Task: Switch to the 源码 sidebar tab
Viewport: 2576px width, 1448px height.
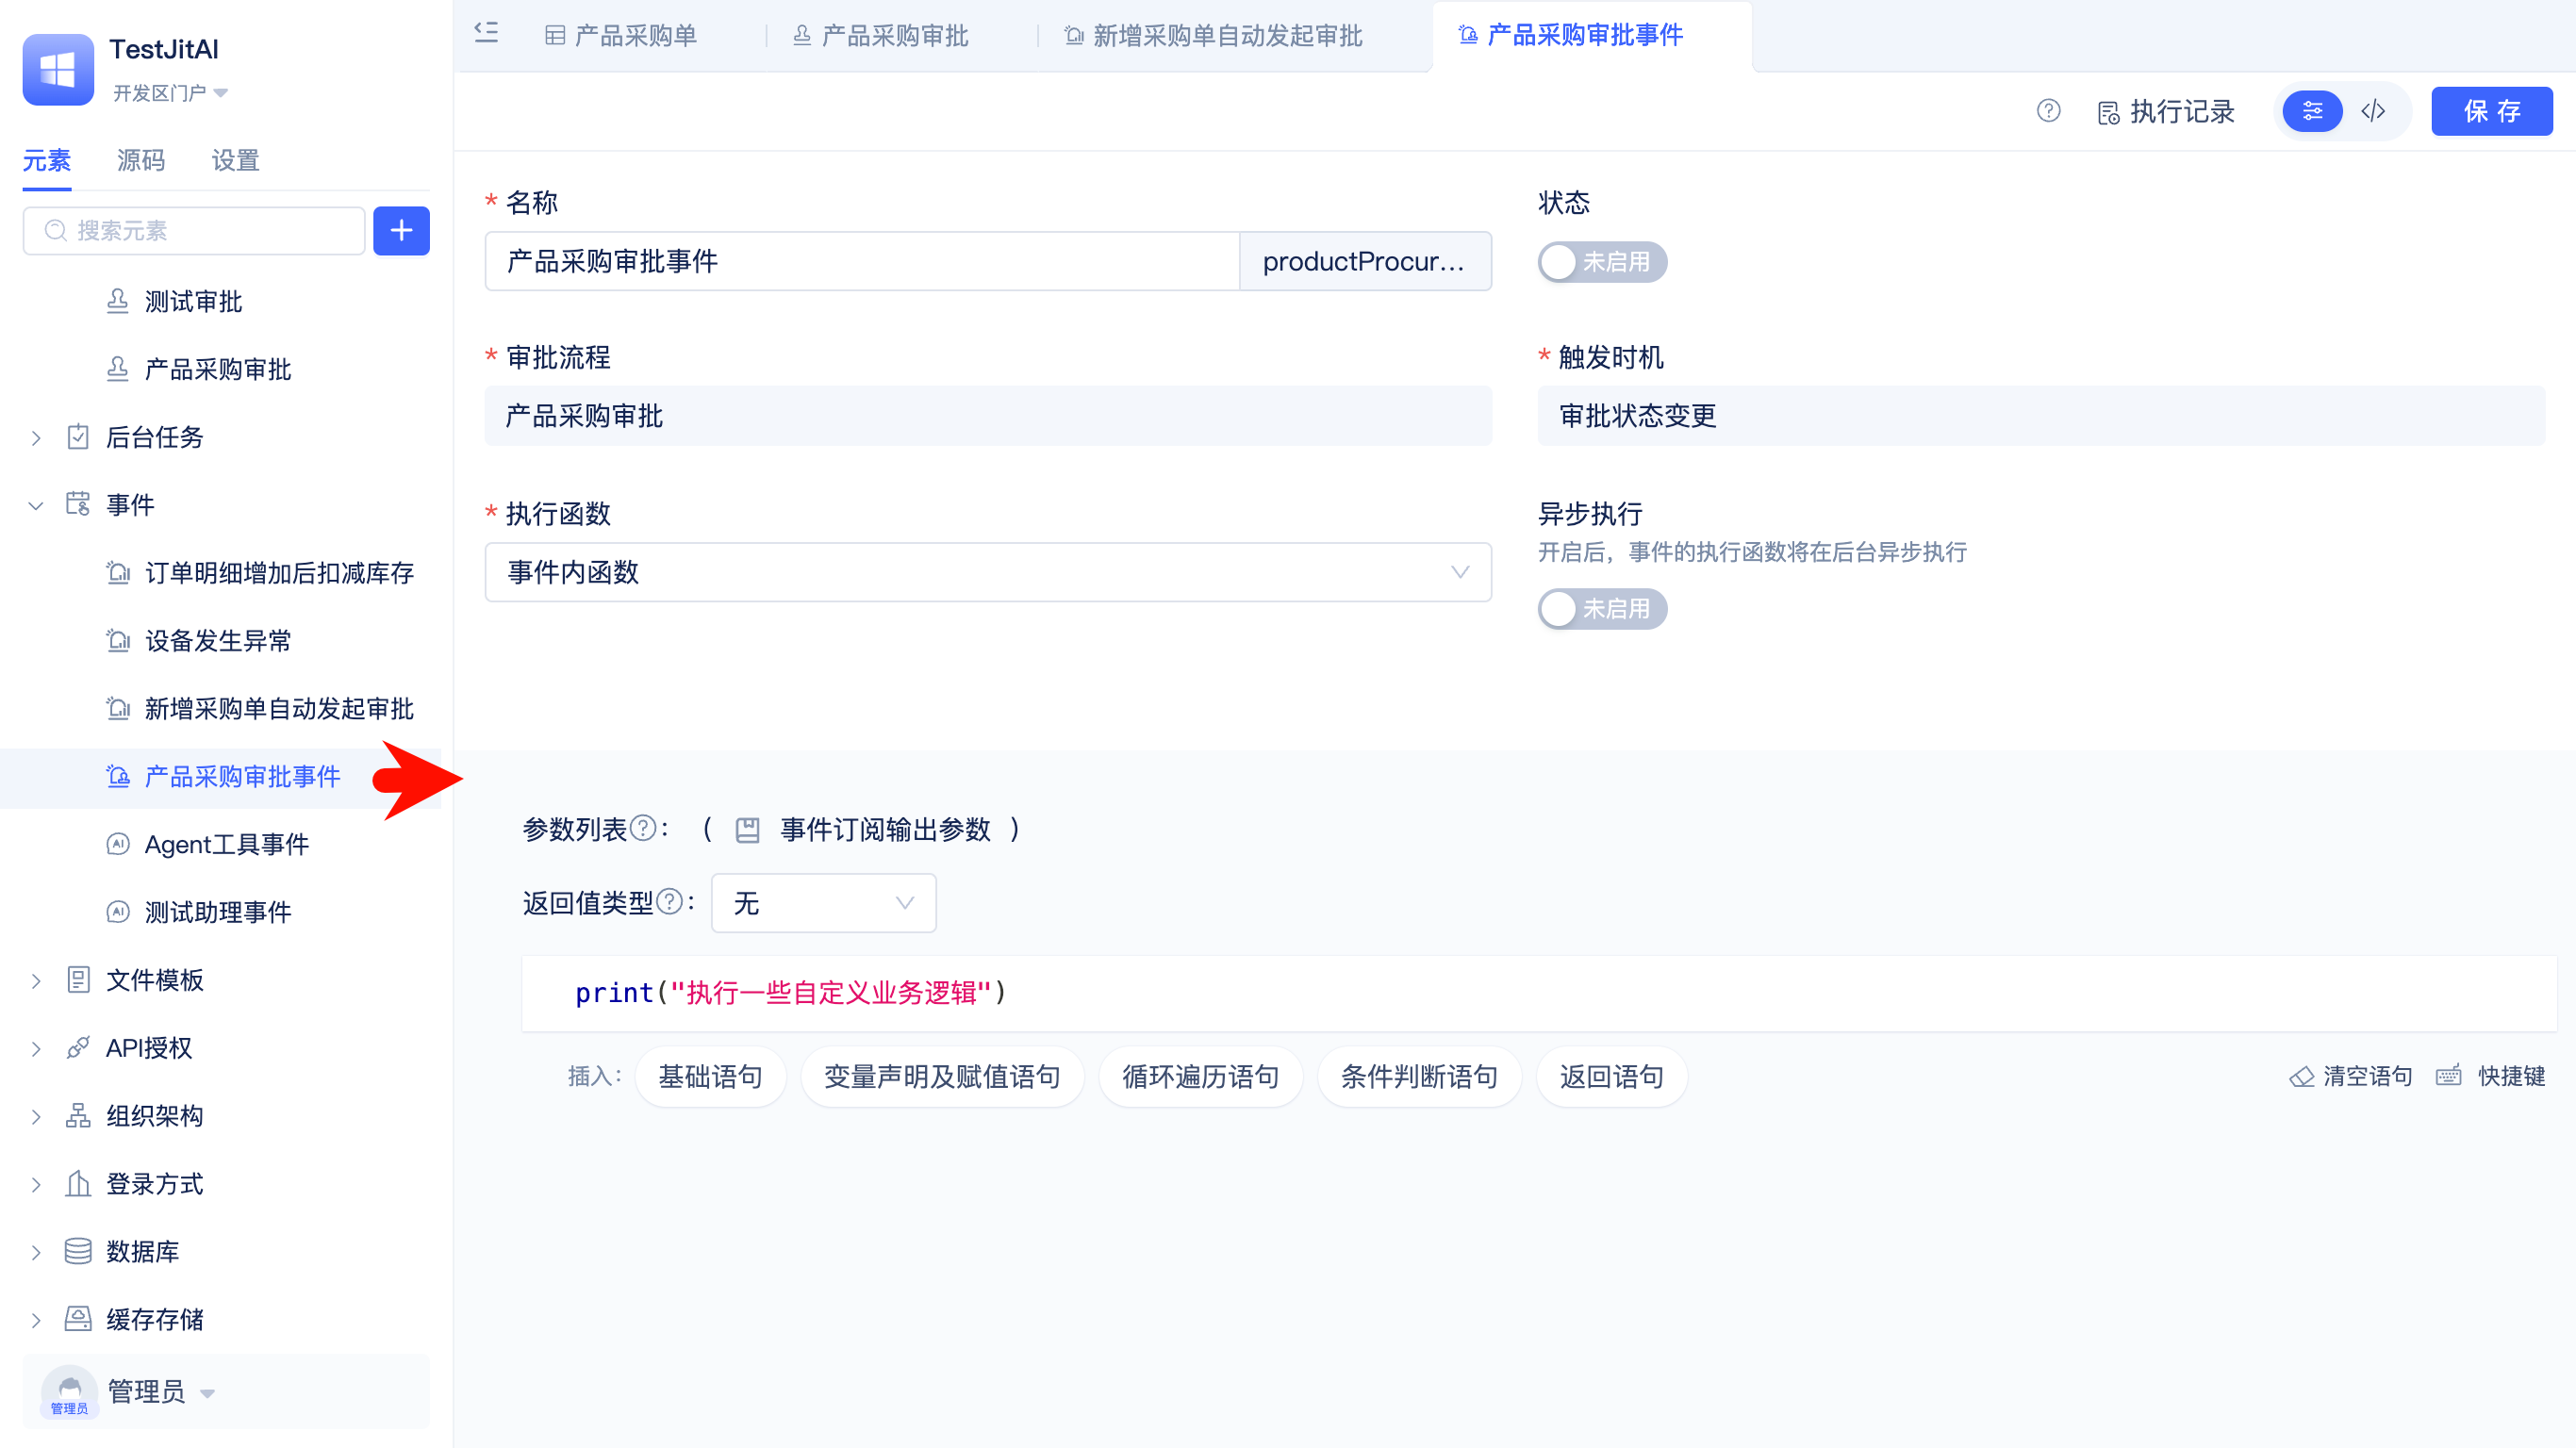Action: pyautogui.click(x=141, y=160)
